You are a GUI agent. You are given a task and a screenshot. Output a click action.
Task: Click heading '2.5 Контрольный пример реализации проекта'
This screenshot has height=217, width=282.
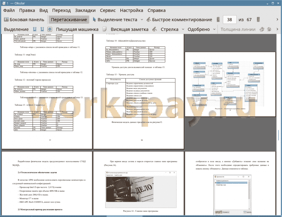(40, 209)
